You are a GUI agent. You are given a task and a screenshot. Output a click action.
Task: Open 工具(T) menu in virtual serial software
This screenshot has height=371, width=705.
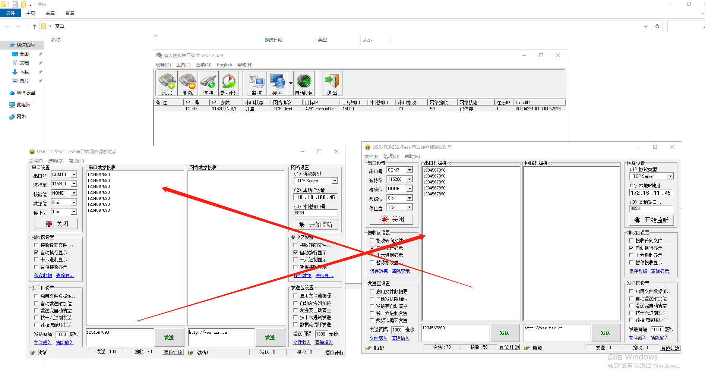click(x=183, y=65)
